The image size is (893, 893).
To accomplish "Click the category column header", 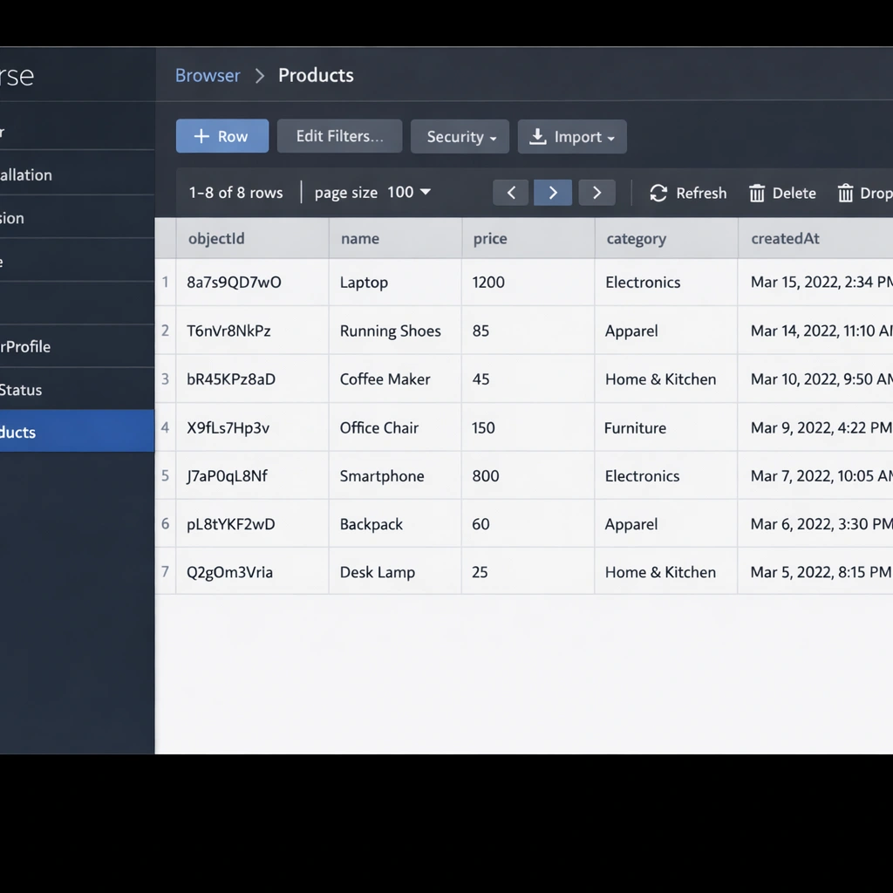I will (636, 239).
